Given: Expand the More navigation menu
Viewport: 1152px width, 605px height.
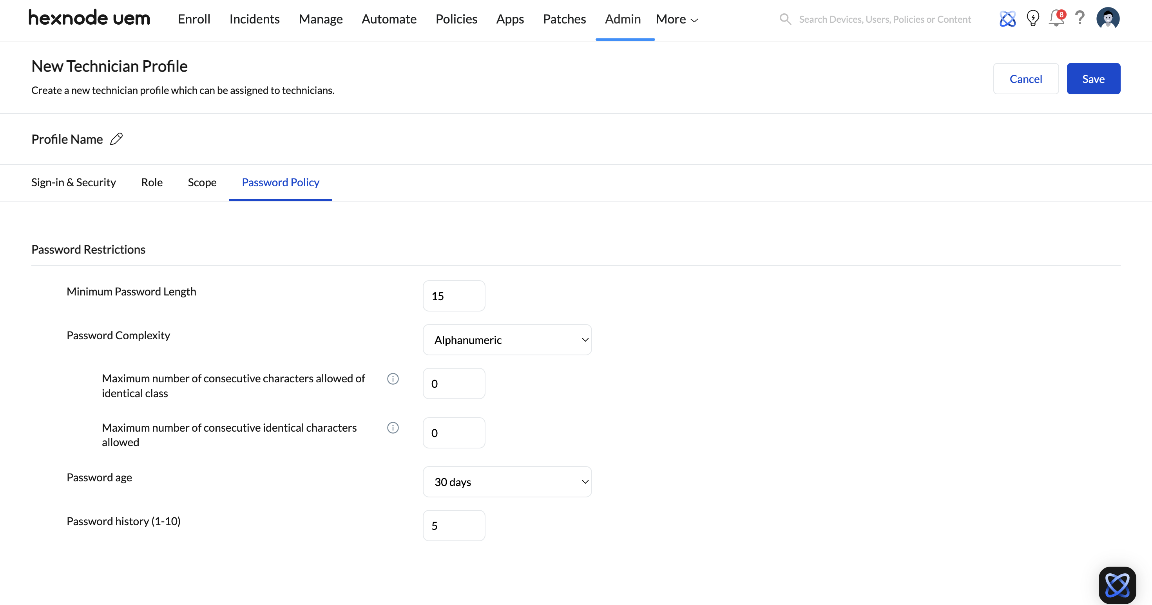Looking at the screenshot, I should (x=677, y=19).
